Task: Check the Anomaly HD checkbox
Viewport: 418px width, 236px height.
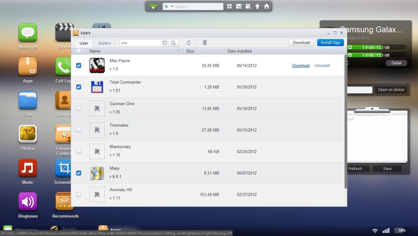Action: tap(79, 195)
